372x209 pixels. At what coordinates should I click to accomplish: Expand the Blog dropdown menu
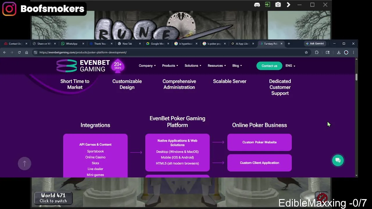237,66
